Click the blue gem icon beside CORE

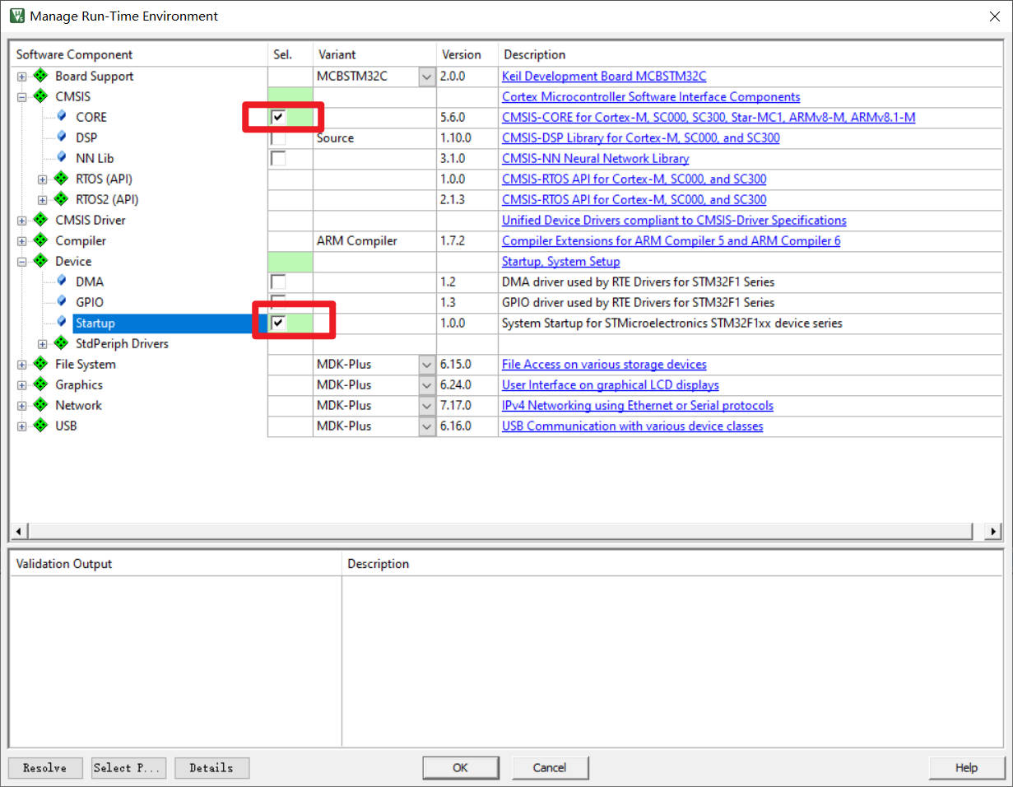tap(61, 116)
